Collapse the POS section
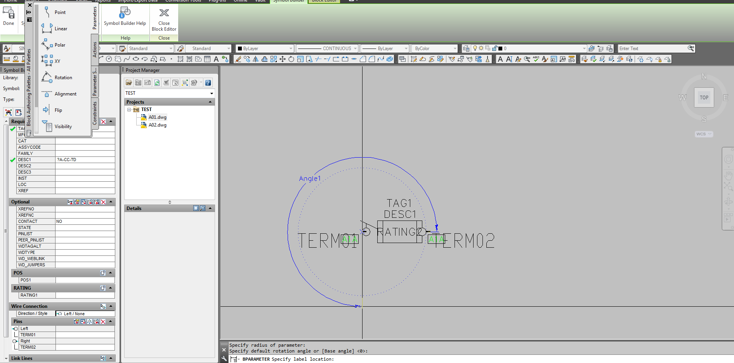This screenshot has width=734, height=363. [111, 273]
